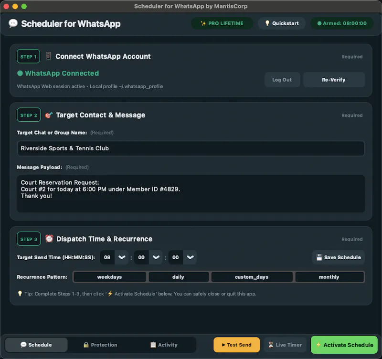Click the lightbulb icon on Quickstart
382x359 pixels.
[x=267, y=23]
